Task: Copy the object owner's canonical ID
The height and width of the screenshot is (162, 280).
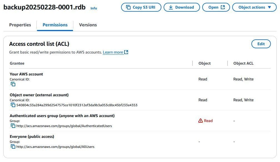Action: pos(13,105)
